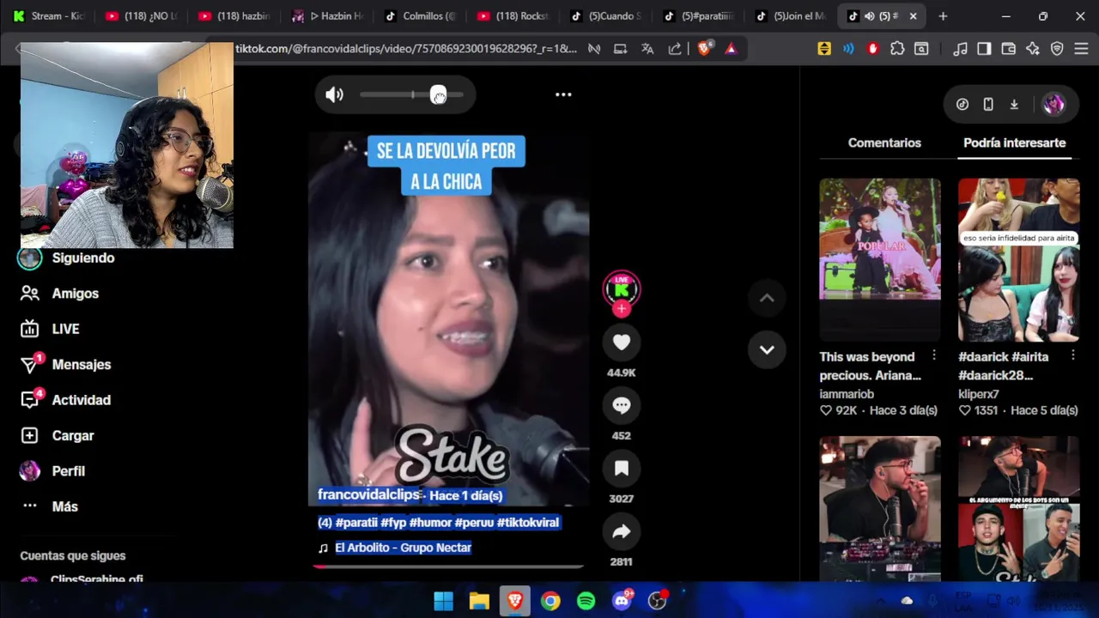Open the profile avatar menu at top right

coord(1053,104)
